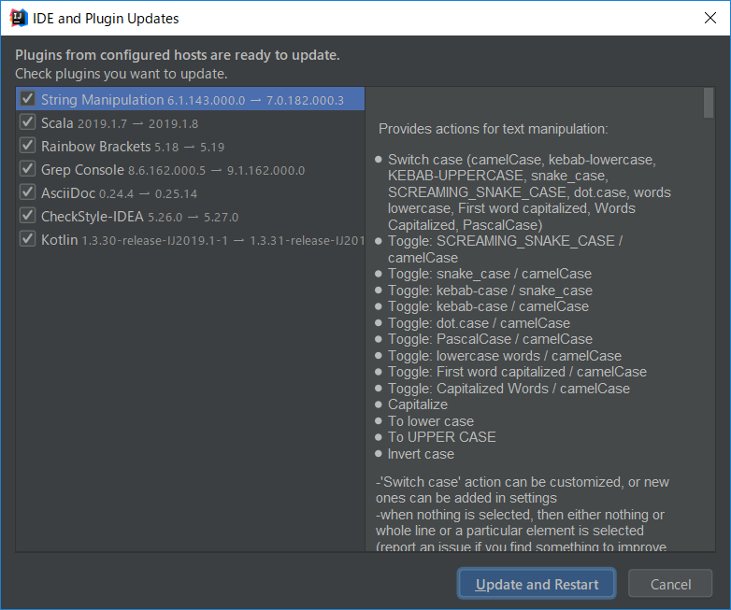Screen dimensions: 731x610
Task: Select the Grep Console row text
Action: [173, 170]
